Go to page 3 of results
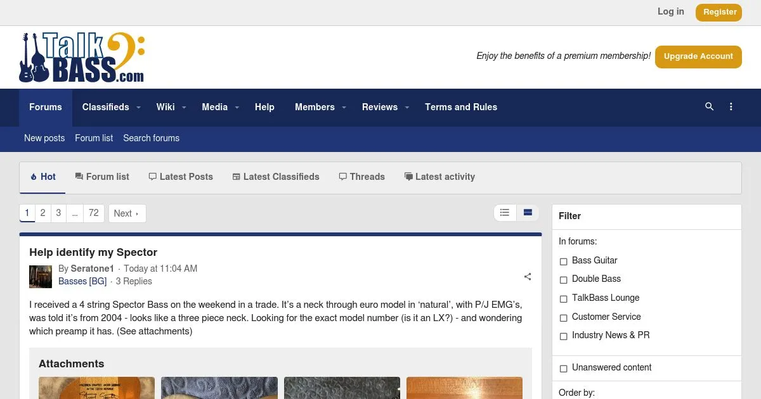Image resolution: width=761 pixels, height=399 pixels. 58,213
